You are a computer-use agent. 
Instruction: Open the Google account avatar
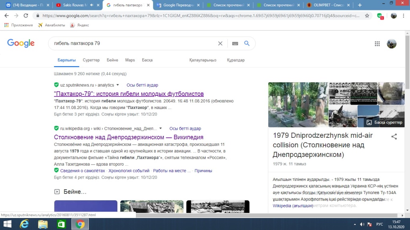[392, 44]
